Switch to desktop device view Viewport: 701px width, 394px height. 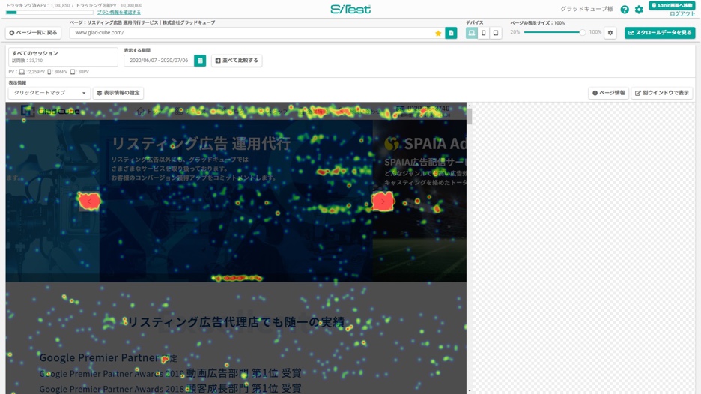471,33
